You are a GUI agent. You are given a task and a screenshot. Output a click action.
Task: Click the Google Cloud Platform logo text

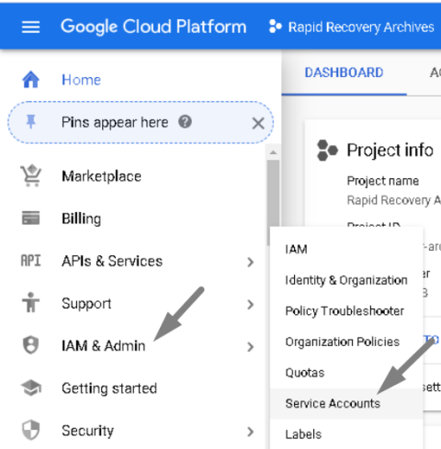pos(153,27)
